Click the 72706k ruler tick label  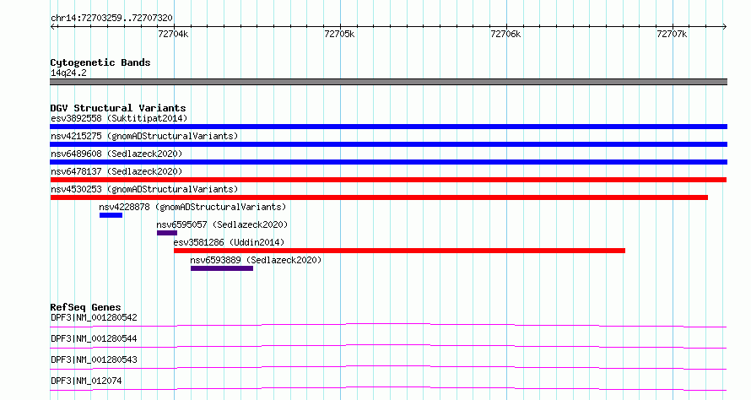click(505, 34)
